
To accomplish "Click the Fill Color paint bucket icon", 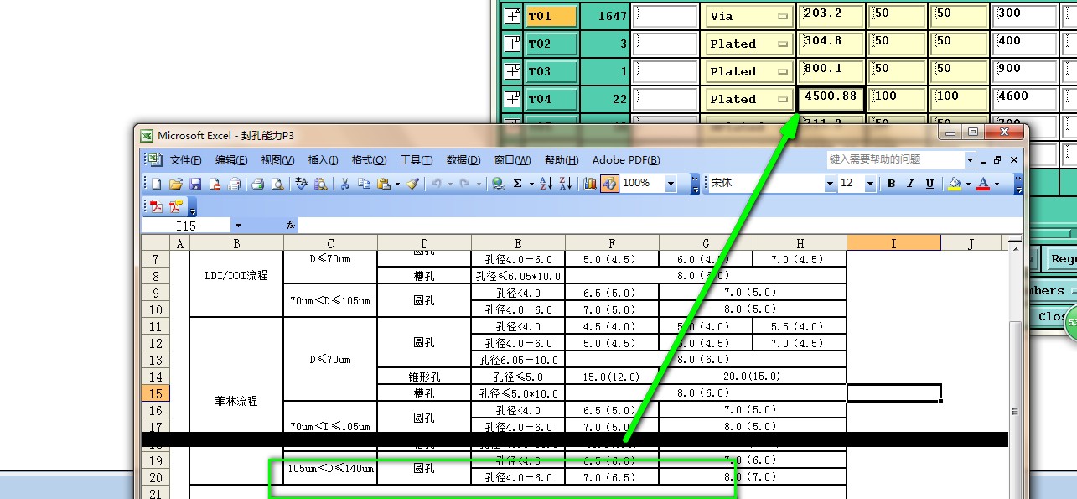I will click(x=955, y=184).
